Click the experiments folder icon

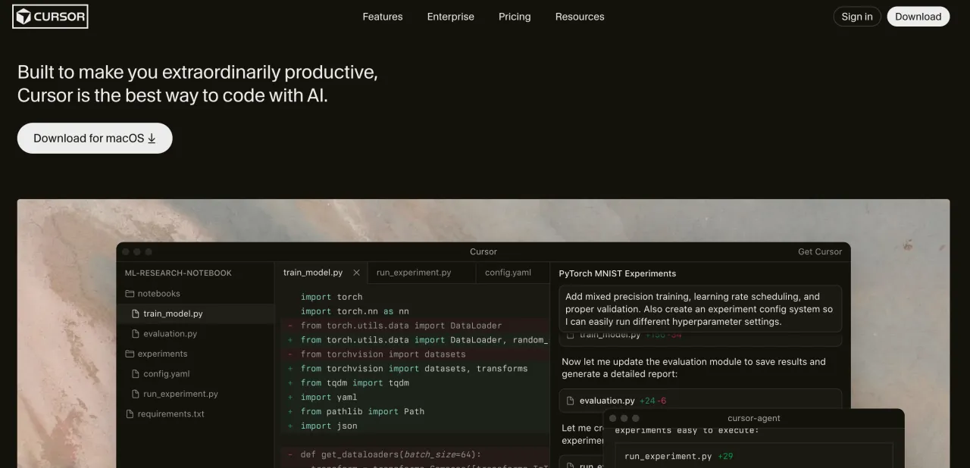pyautogui.click(x=130, y=354)
